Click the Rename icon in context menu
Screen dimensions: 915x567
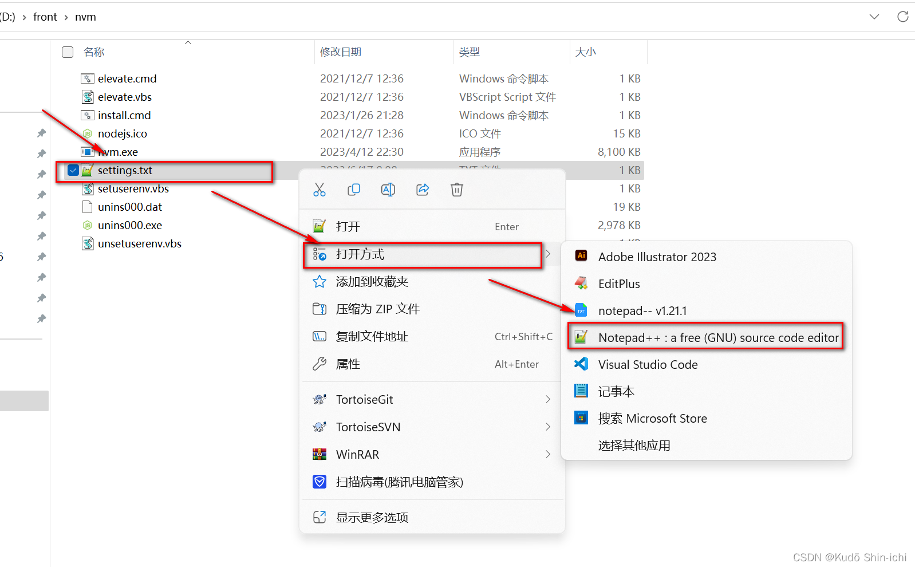[388, 190]
